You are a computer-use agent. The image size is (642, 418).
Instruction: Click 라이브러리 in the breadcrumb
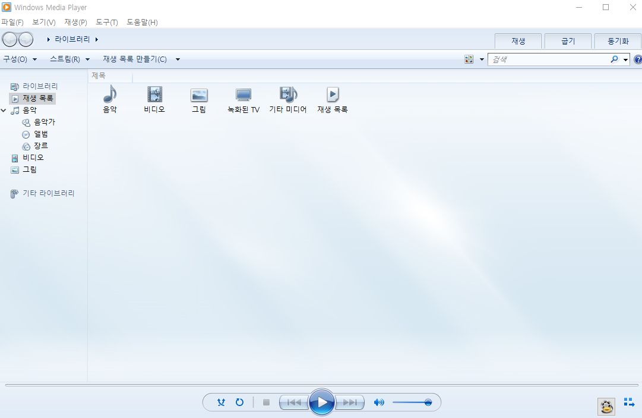pos(72,39)
